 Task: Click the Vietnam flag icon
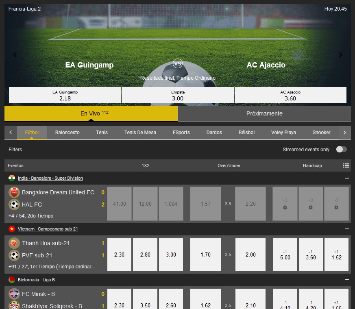click(x=12, y=229)
